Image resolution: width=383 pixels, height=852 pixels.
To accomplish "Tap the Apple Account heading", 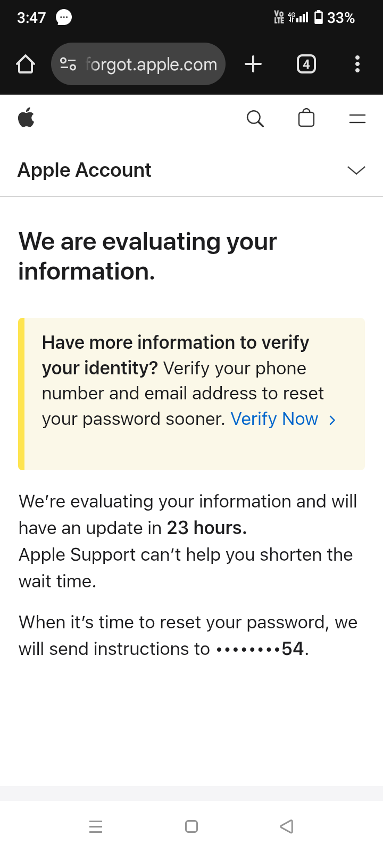I will tap(85, 170).
